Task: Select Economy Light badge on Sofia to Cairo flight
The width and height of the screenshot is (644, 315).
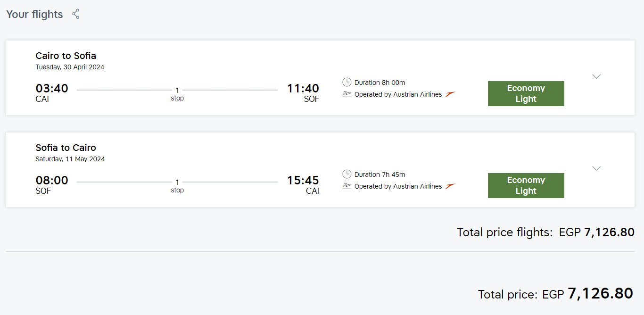Action: [526, 185]
